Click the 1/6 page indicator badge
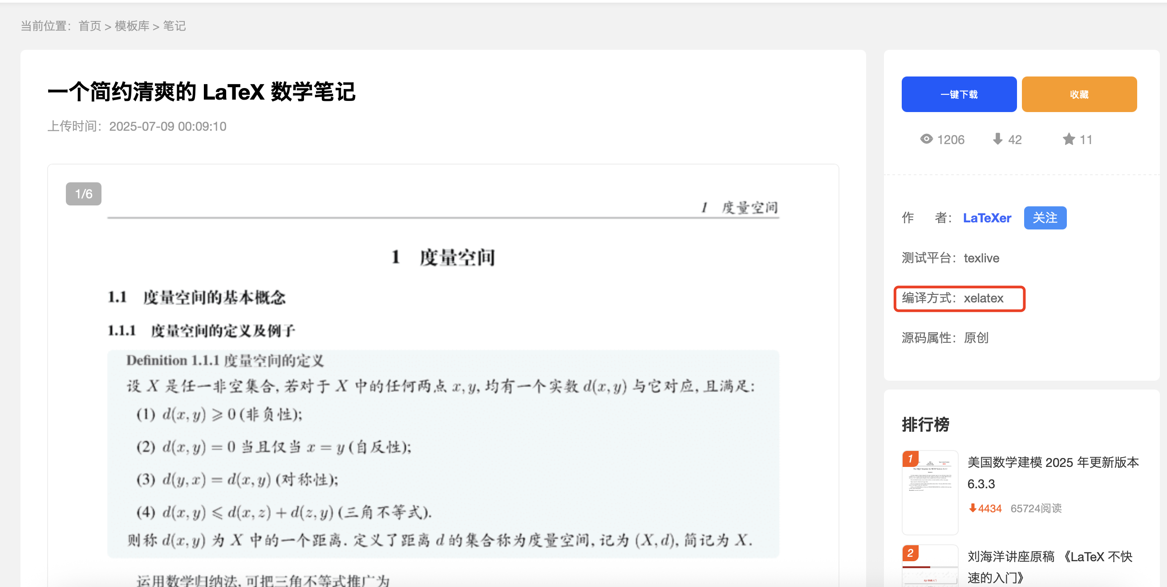 (84, 194)
